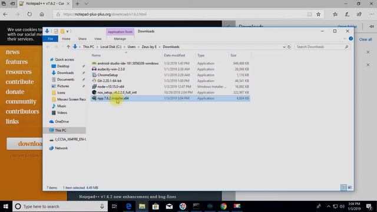Open Task View from the taskbar
This screenshot has height=212, width=377.
click(x=114, y=206)
